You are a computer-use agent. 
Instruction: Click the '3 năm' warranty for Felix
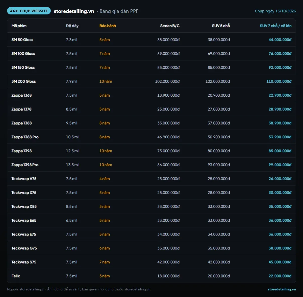(105, 276)
